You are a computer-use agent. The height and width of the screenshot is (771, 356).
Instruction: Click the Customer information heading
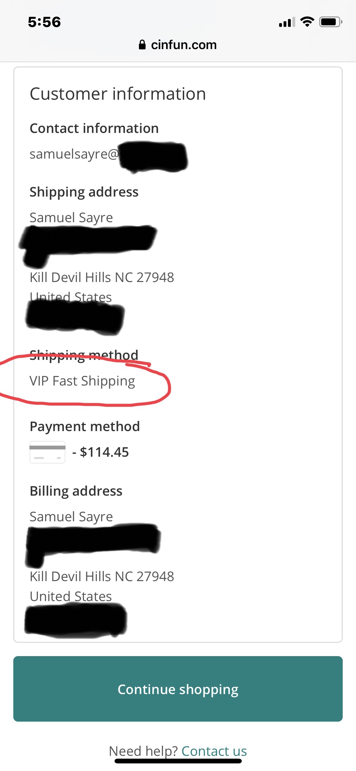pyautogui.click(x=118, y=94)
